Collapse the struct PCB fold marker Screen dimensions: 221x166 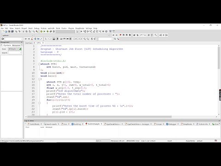[39, 64]
